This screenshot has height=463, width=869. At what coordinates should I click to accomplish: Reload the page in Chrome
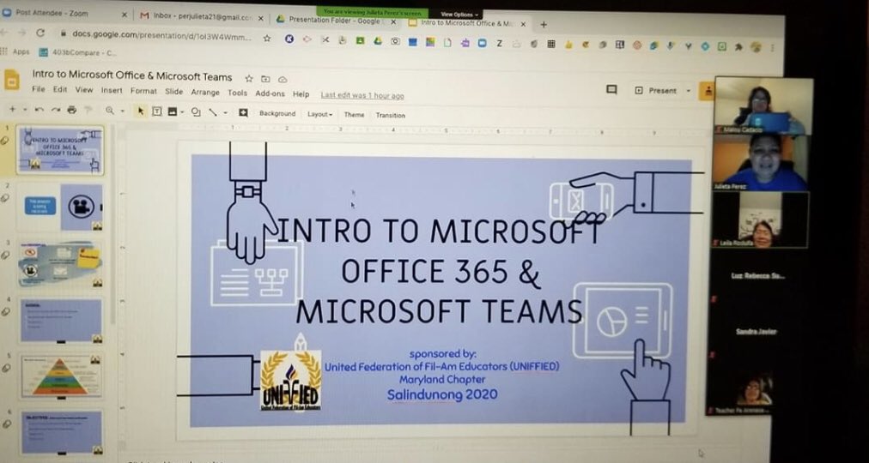coord(39,33)
